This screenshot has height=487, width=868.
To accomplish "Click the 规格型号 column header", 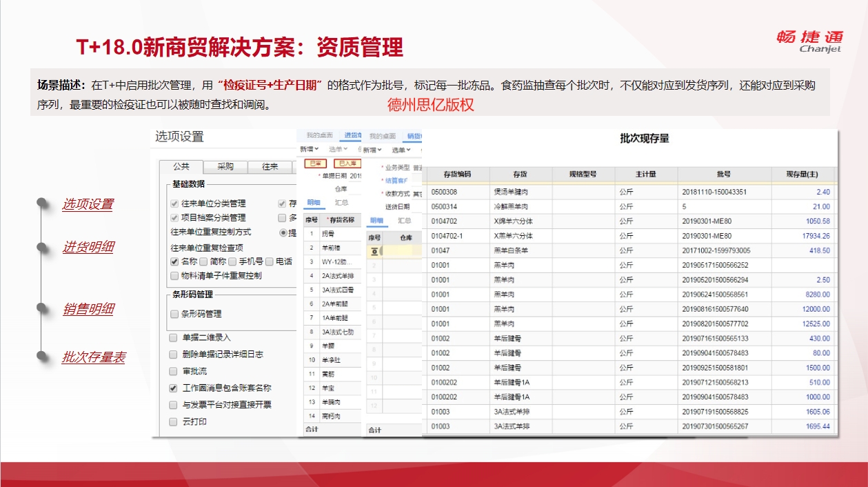I will (x=583, y=174).
